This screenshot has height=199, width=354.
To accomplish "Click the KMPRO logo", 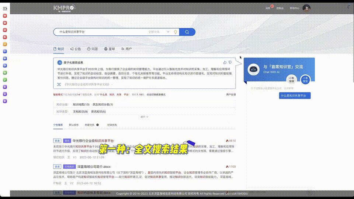I will coord(64,8).
